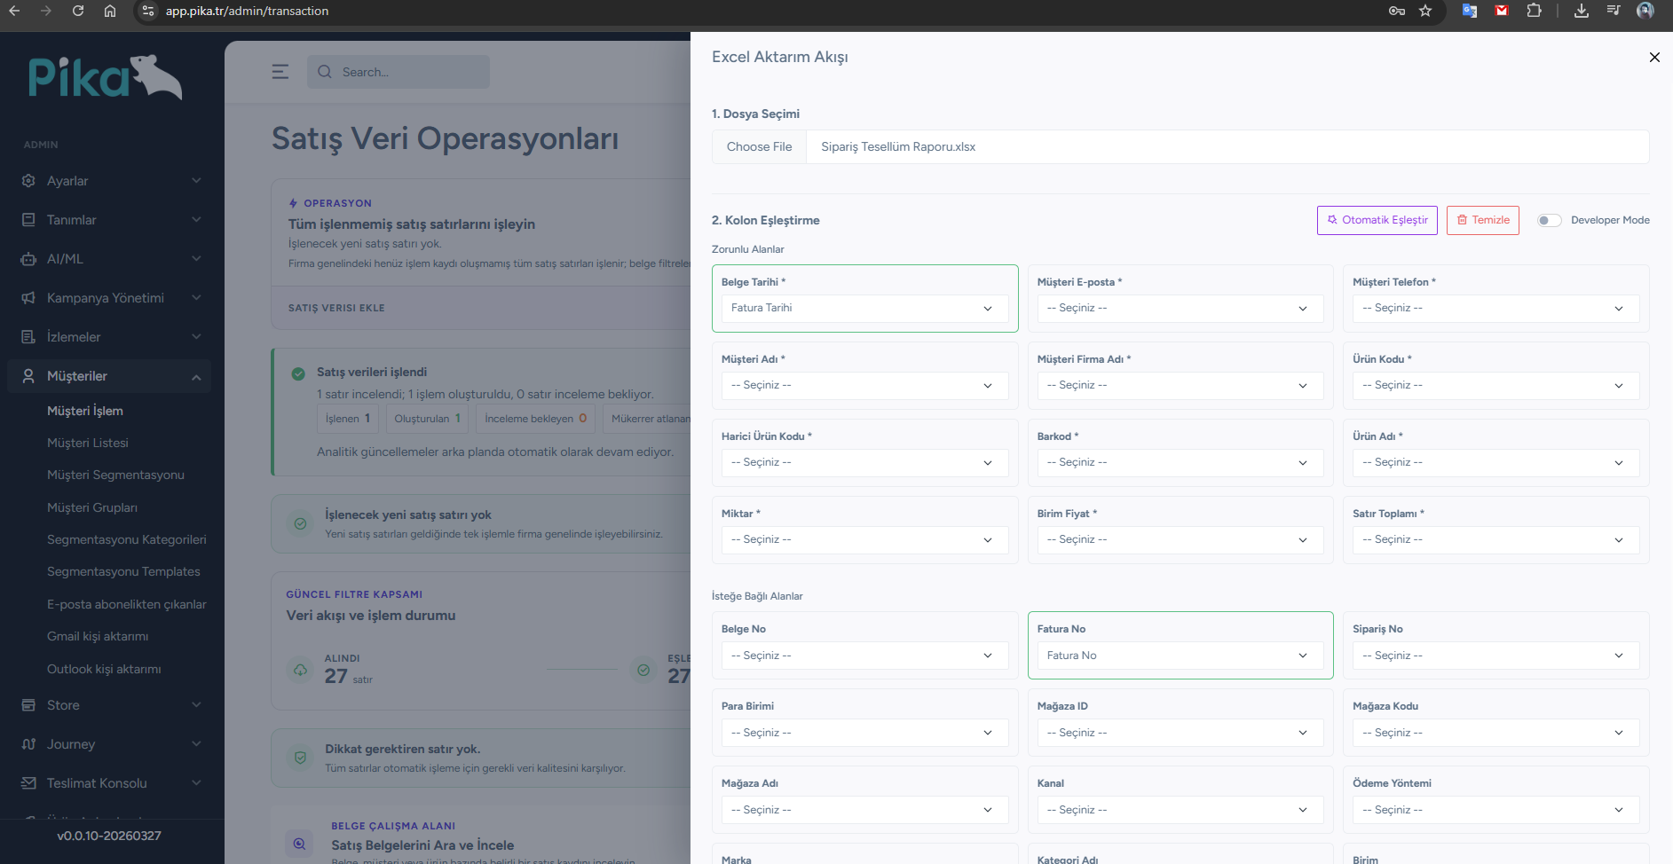
Task: Open the Belge Tarihi dropdown
Action: (x=865, y=308)
